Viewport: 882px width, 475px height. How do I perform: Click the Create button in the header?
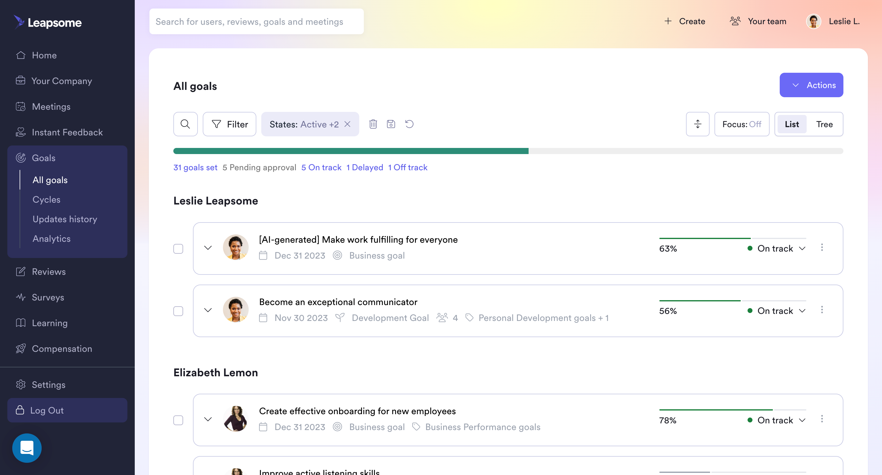coord(685,21)
